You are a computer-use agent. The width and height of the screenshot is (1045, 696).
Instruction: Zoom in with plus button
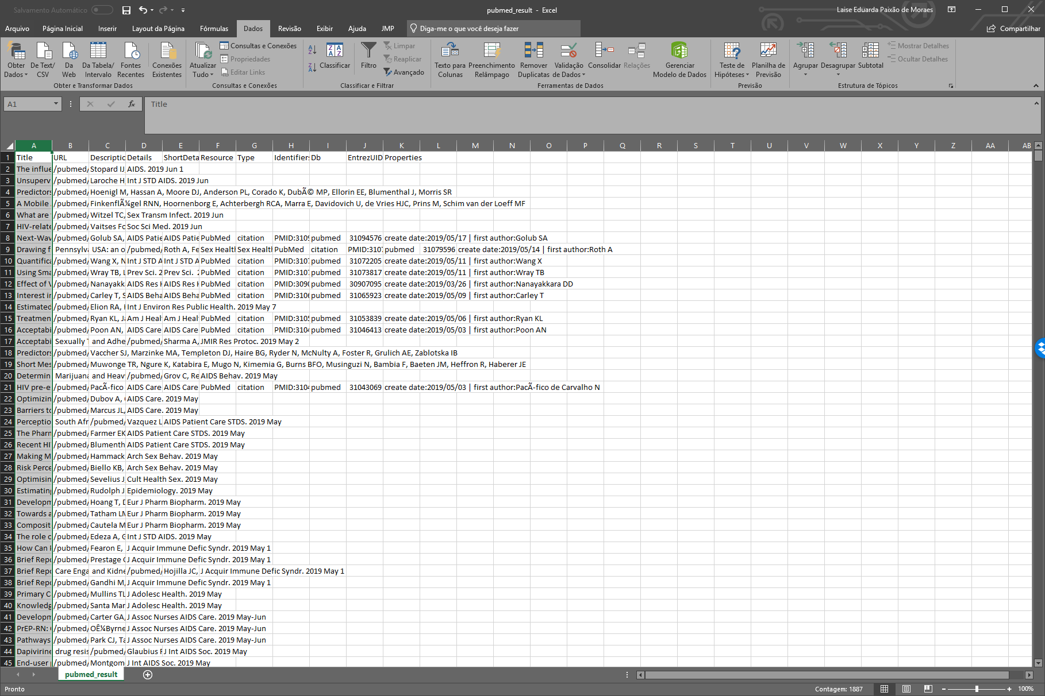1009,689
